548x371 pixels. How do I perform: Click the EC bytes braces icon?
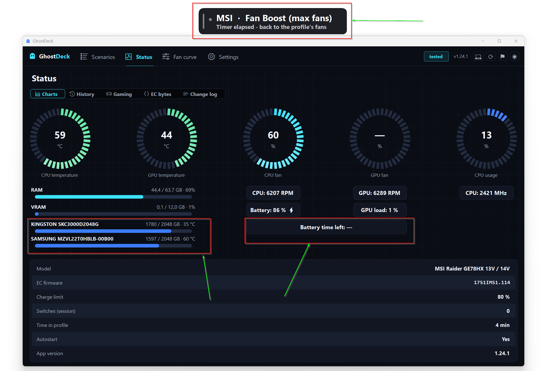click(146, 94)
